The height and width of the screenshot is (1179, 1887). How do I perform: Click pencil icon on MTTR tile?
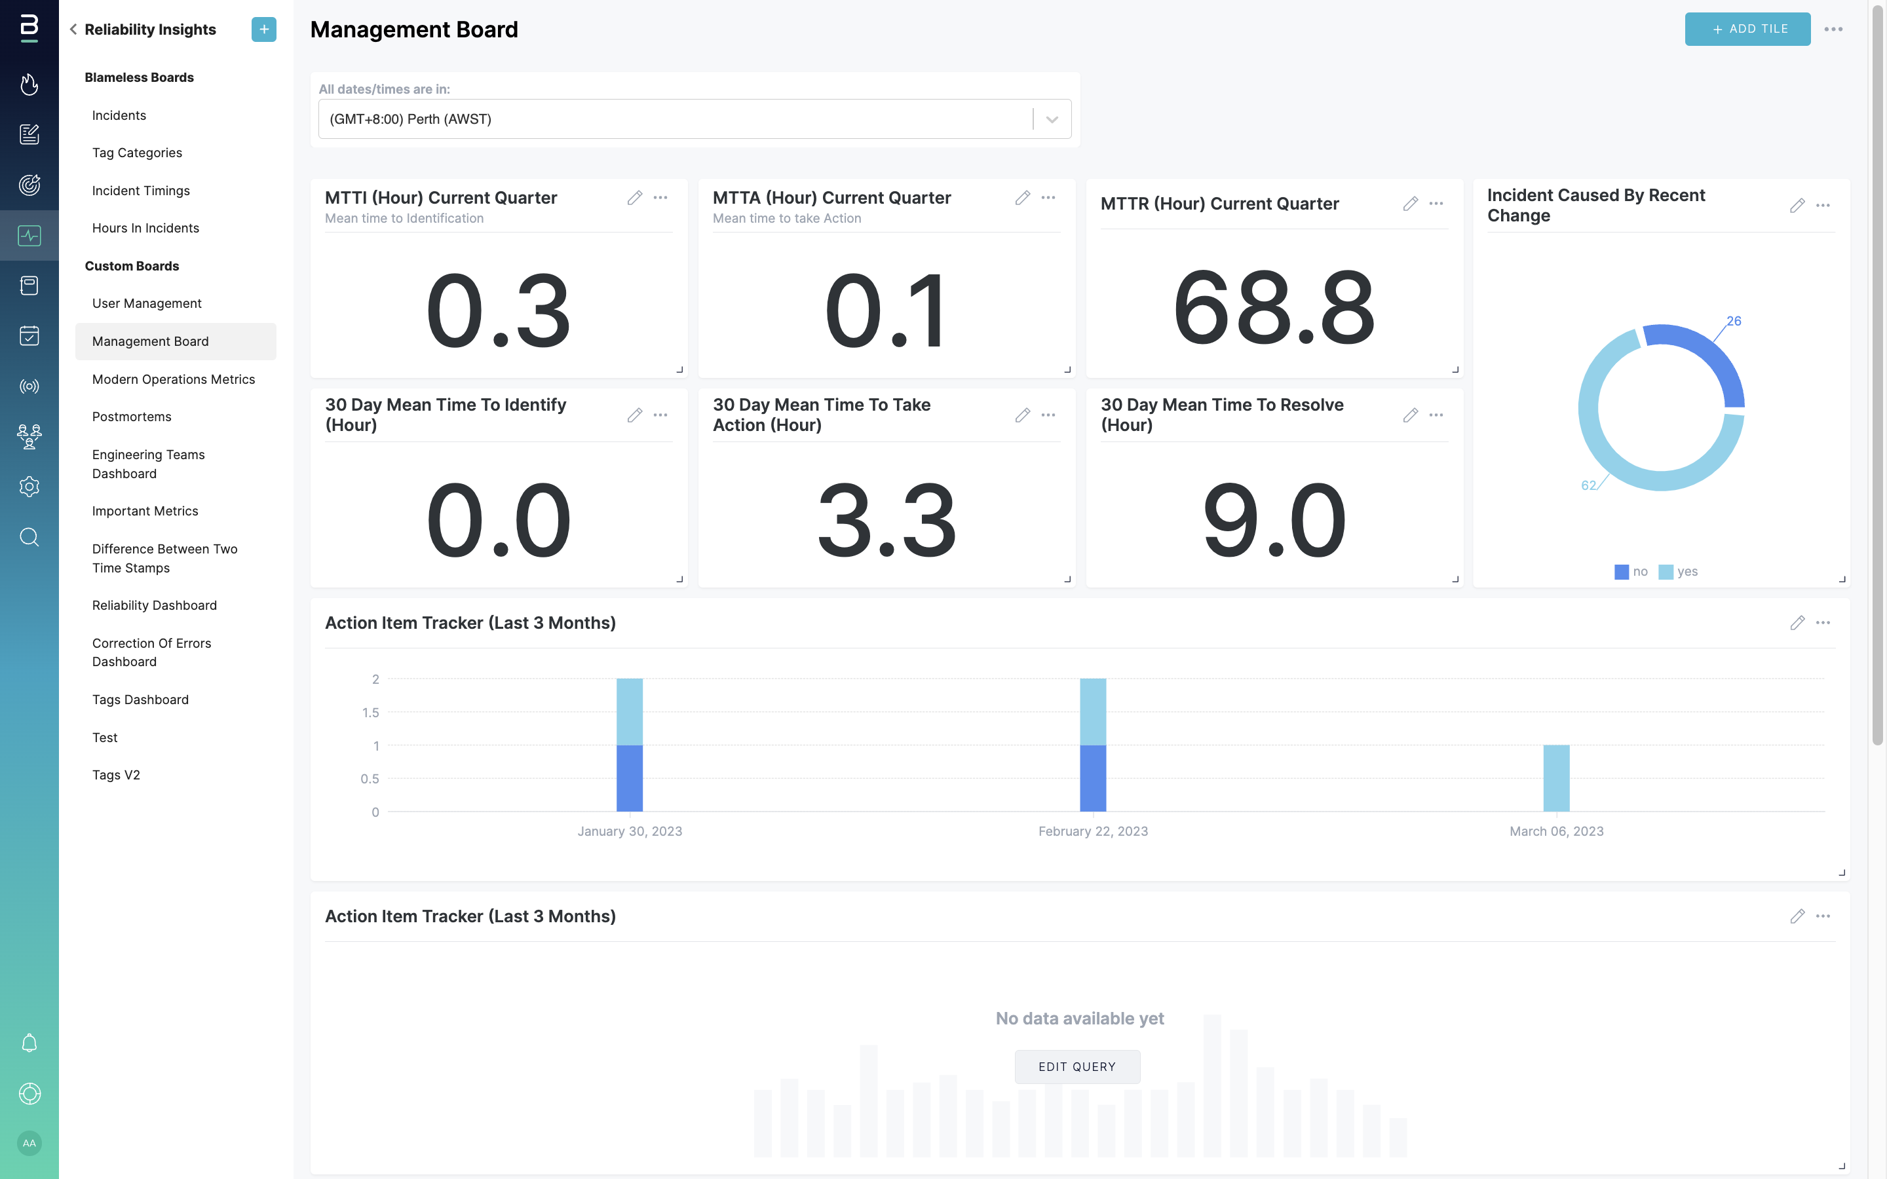1410,204
